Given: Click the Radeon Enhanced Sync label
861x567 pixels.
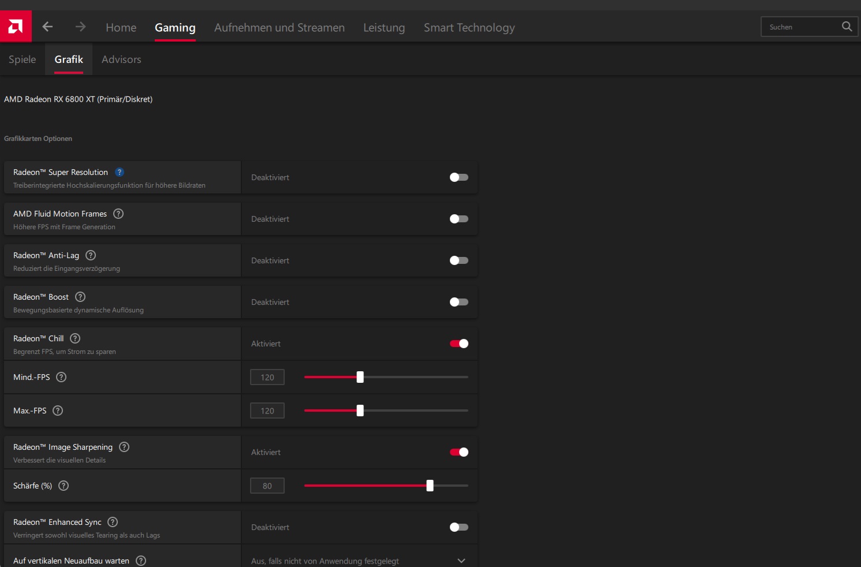Looking at the screenshot, I should pyautogui.click(x=57, y=522).
